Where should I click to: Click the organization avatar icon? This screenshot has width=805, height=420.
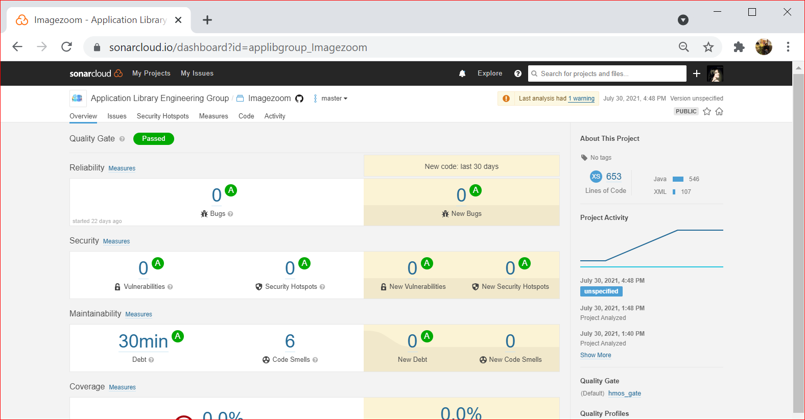click(x=77, y=98)
